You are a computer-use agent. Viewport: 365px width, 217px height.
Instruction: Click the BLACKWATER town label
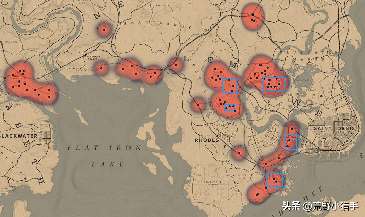pyautogui.click(x=18, y=136)
